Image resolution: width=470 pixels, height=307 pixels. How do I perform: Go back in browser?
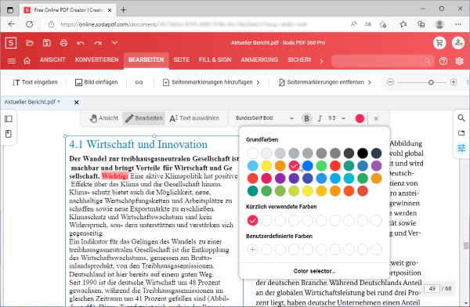click(x=12, y=24)
